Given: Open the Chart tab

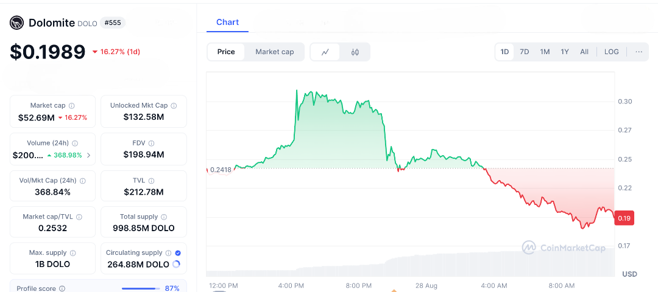Looking at the screenshot, I should coord(227,22).
